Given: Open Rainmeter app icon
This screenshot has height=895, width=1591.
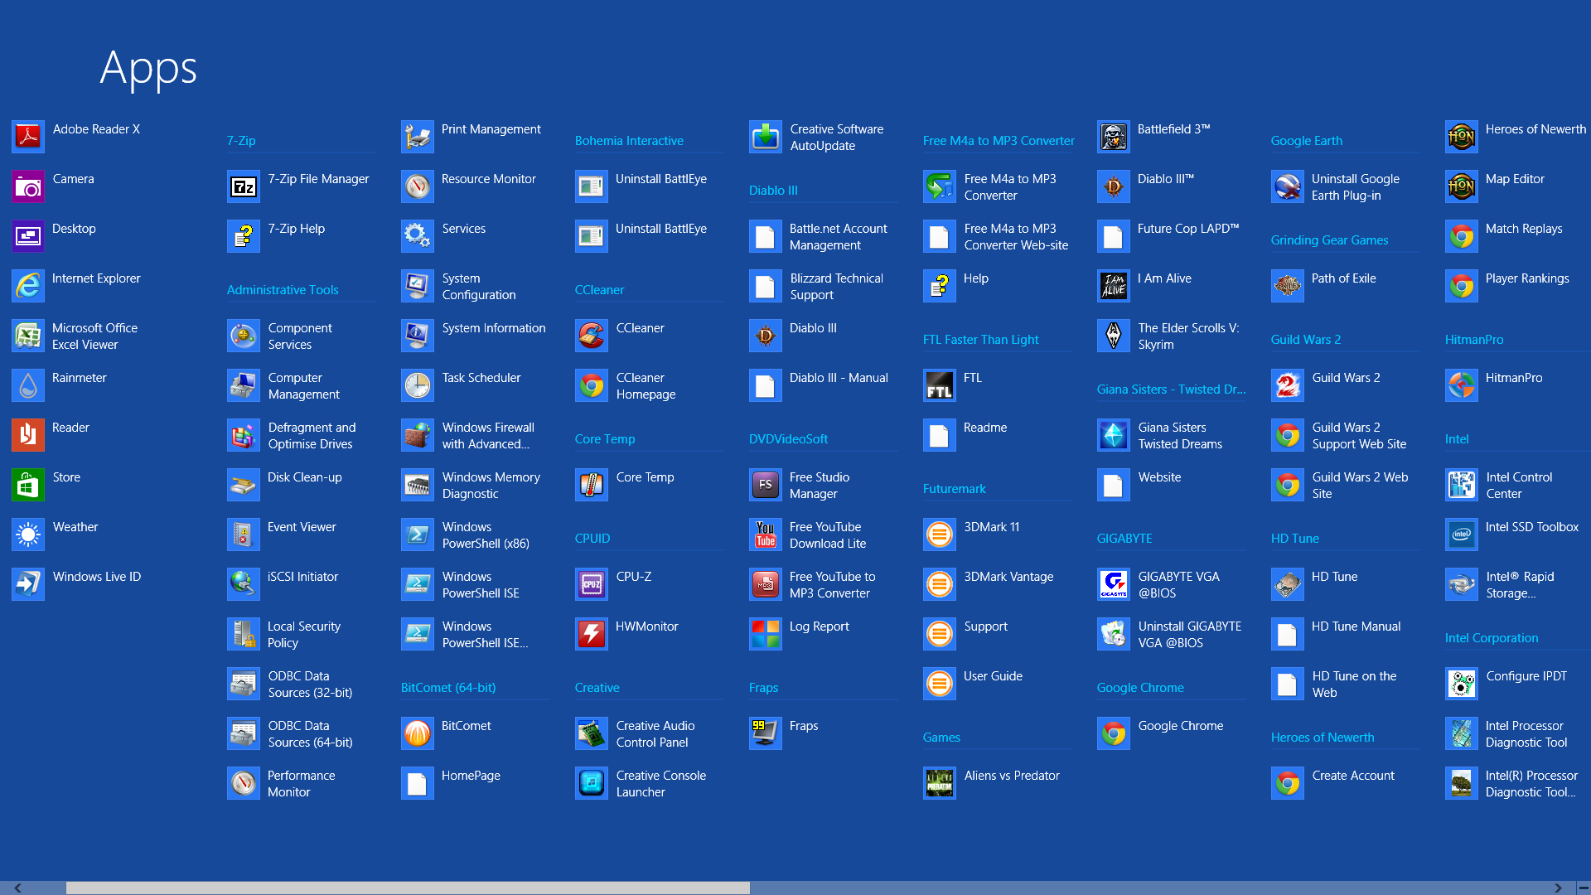Looking at the screenshot, I should tap(28, 385).
